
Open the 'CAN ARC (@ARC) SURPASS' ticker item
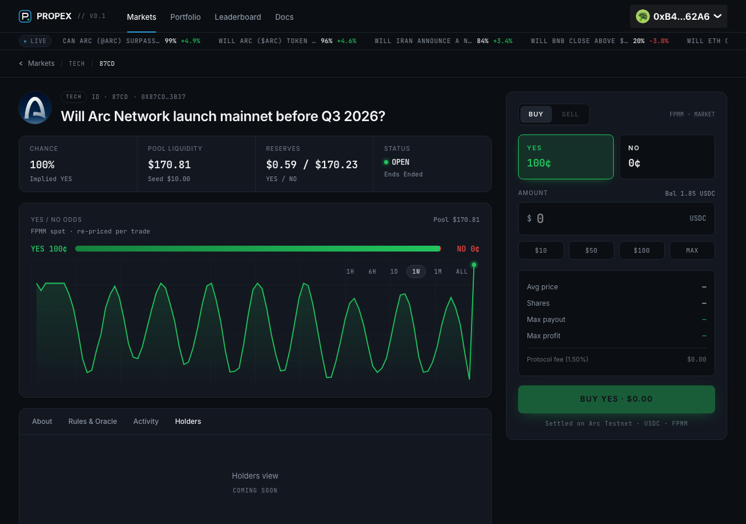(x=132, y=41)
